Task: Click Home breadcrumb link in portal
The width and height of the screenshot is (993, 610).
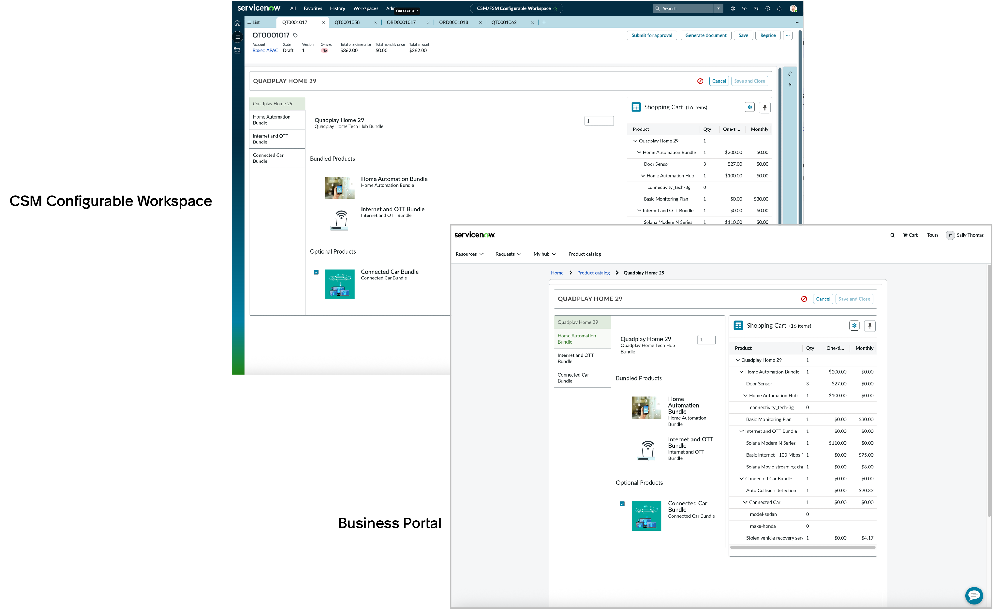Action: [557, 273]
